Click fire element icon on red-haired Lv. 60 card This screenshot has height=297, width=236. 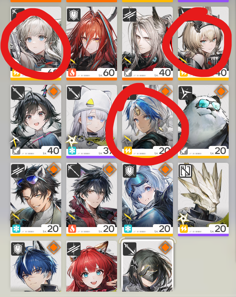tap(72, 73)
